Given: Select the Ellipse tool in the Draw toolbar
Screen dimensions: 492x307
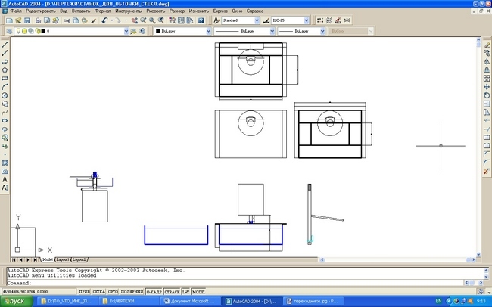Looking at the screenshot, I should pos(5,121).
